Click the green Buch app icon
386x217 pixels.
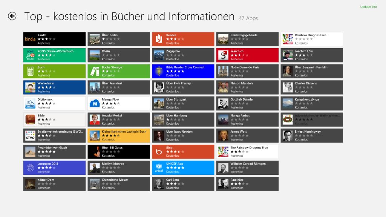(x=30, y=71)
